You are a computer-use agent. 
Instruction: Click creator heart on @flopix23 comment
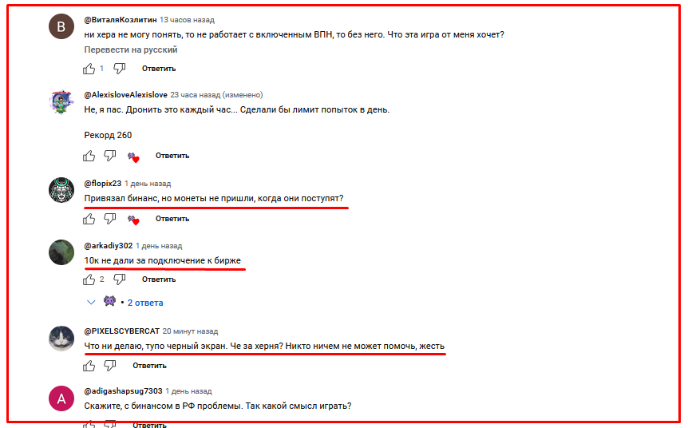tap(133, 219)
